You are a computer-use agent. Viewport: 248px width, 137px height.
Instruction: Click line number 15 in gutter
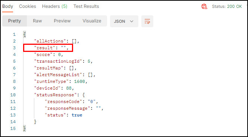point(13,128)
